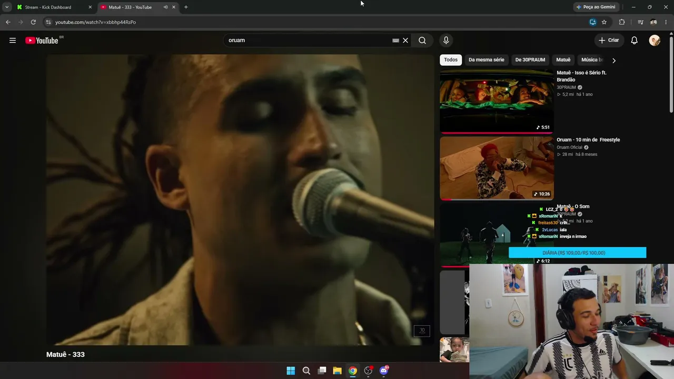Click the 30PRAUM watermark on the video
674x379 pixels.
tap(422, 331)
